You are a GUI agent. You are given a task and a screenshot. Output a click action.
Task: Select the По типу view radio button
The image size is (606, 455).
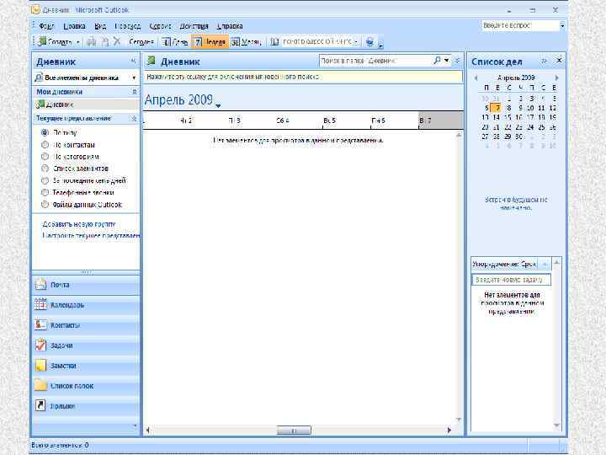[45, 133]
